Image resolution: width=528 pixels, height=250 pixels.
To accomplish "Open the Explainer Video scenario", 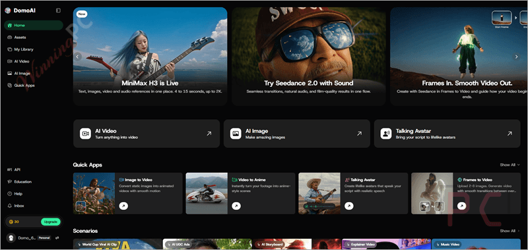I will click(x=386, y=244).
